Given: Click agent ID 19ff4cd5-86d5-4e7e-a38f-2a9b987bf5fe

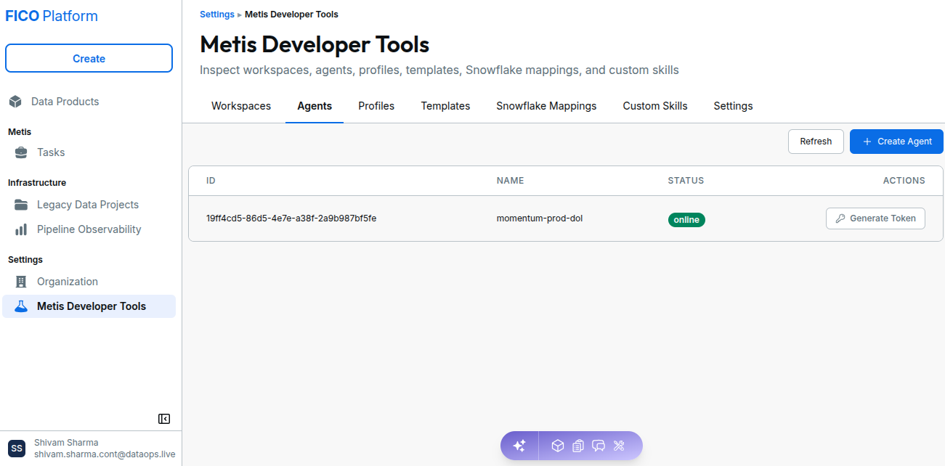Looking at the screenshot, I should (x=291, y=218).
